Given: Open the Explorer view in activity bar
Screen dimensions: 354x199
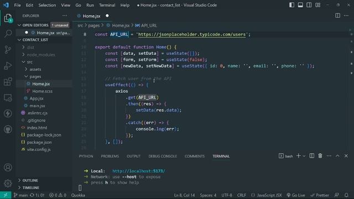Looking at the screenshot, I should click(8, 18).
